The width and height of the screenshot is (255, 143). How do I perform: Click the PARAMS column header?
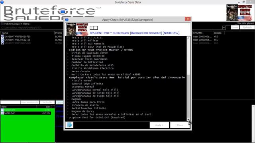[202, 33]
